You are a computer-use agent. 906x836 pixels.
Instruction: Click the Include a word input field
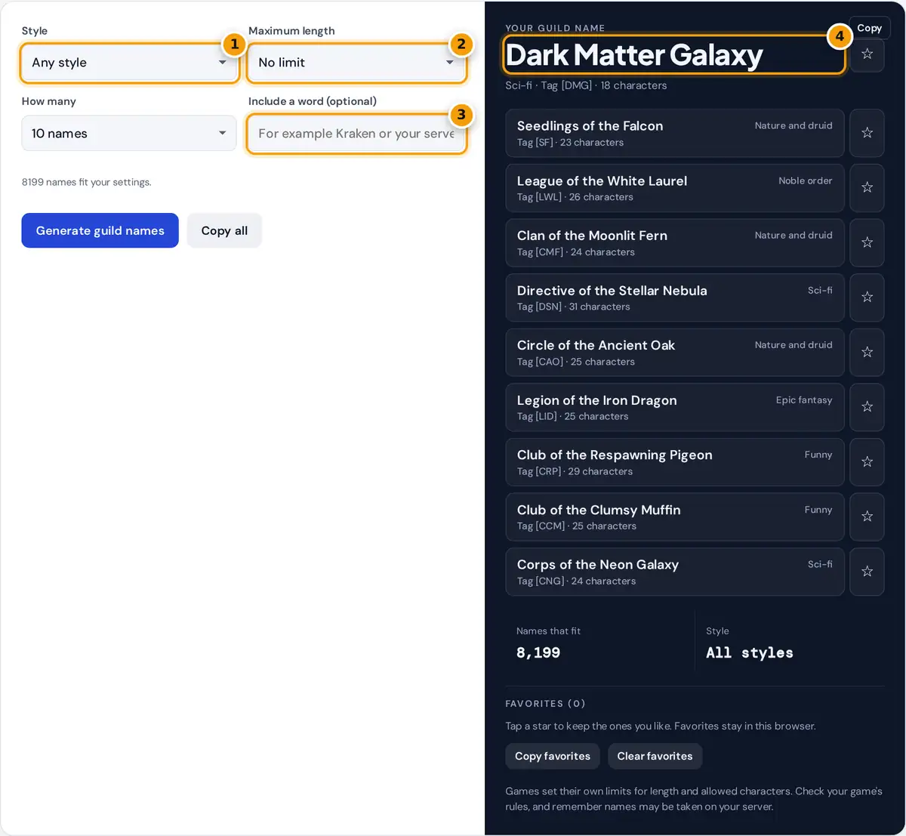click(356, 134)
